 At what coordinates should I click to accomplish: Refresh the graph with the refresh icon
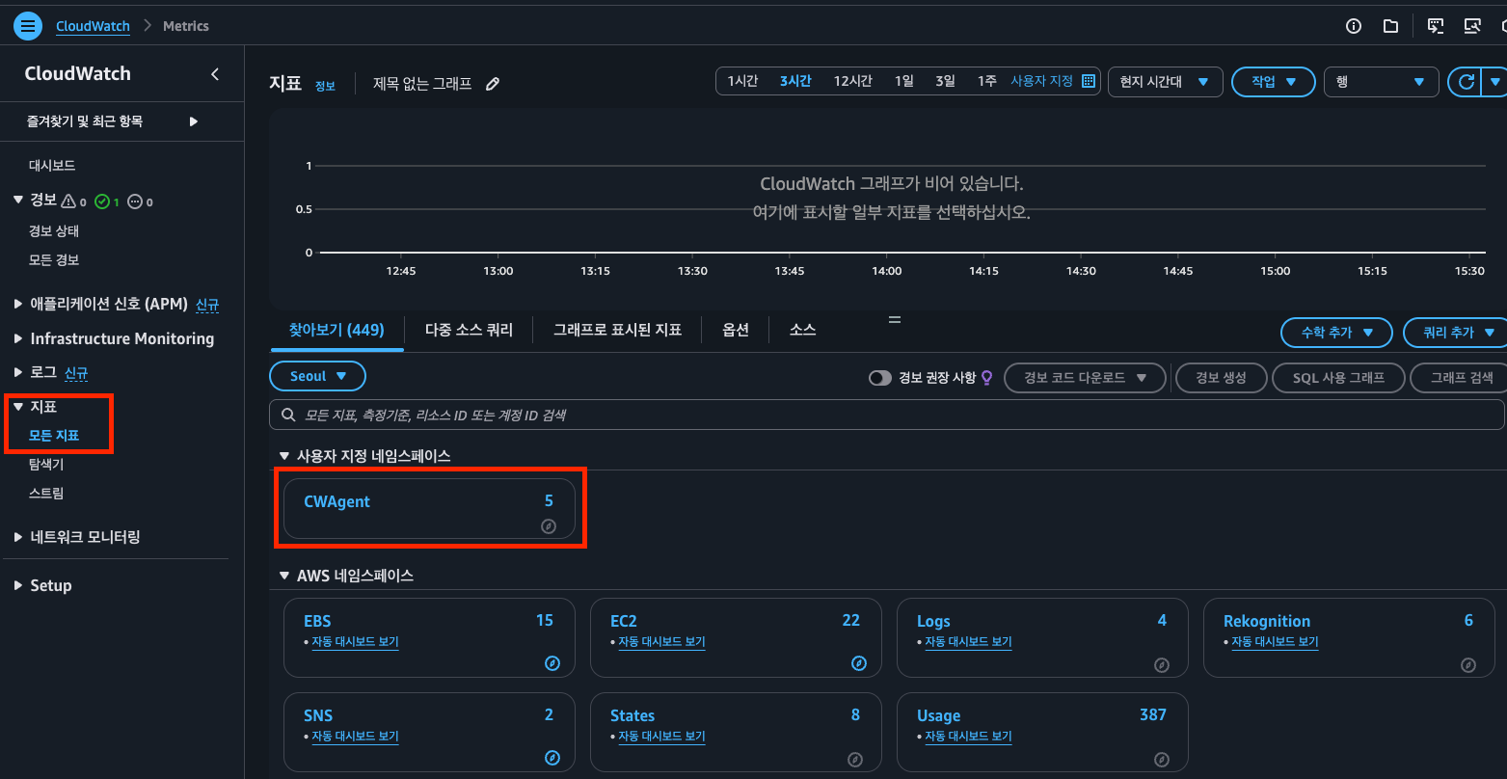pos(1466,82)
